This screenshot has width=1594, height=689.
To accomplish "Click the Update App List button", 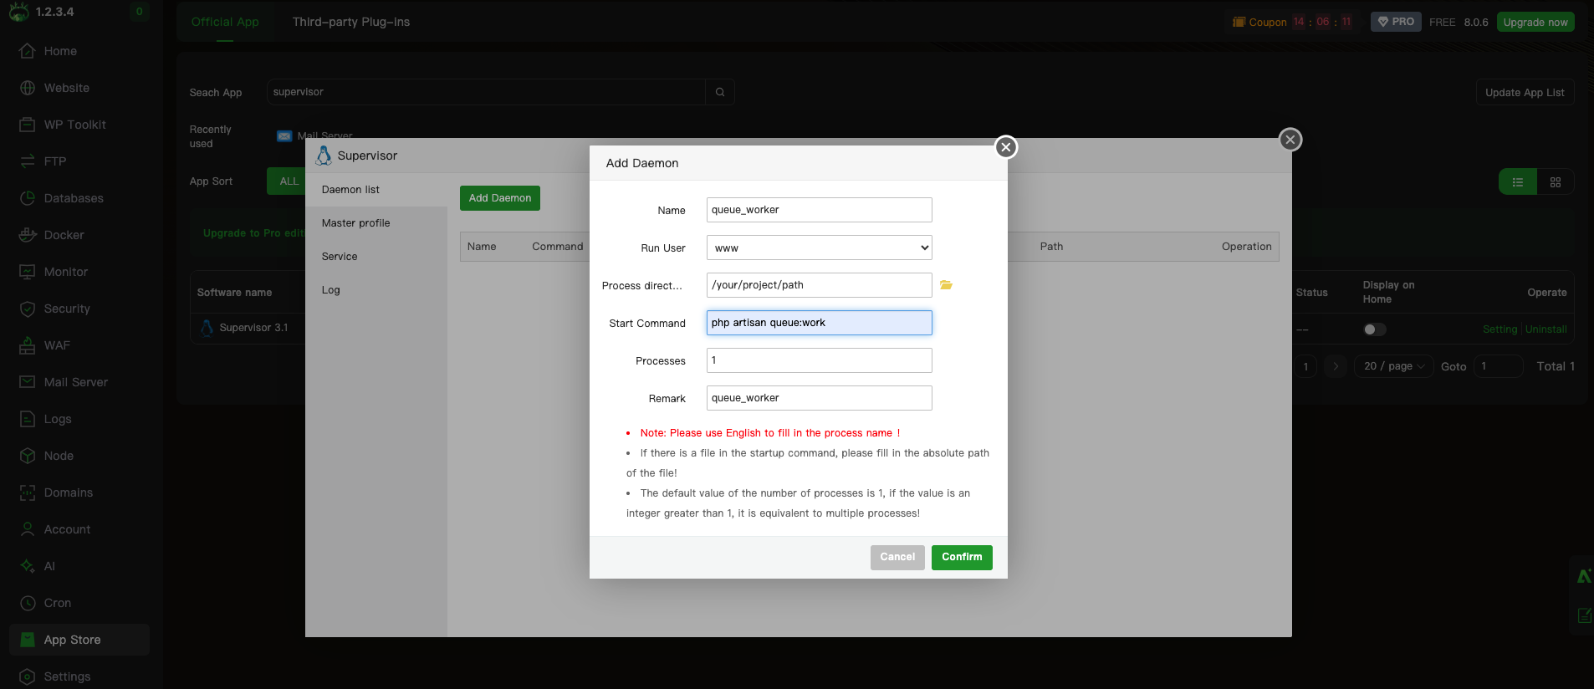I will tap(1525, 93).
